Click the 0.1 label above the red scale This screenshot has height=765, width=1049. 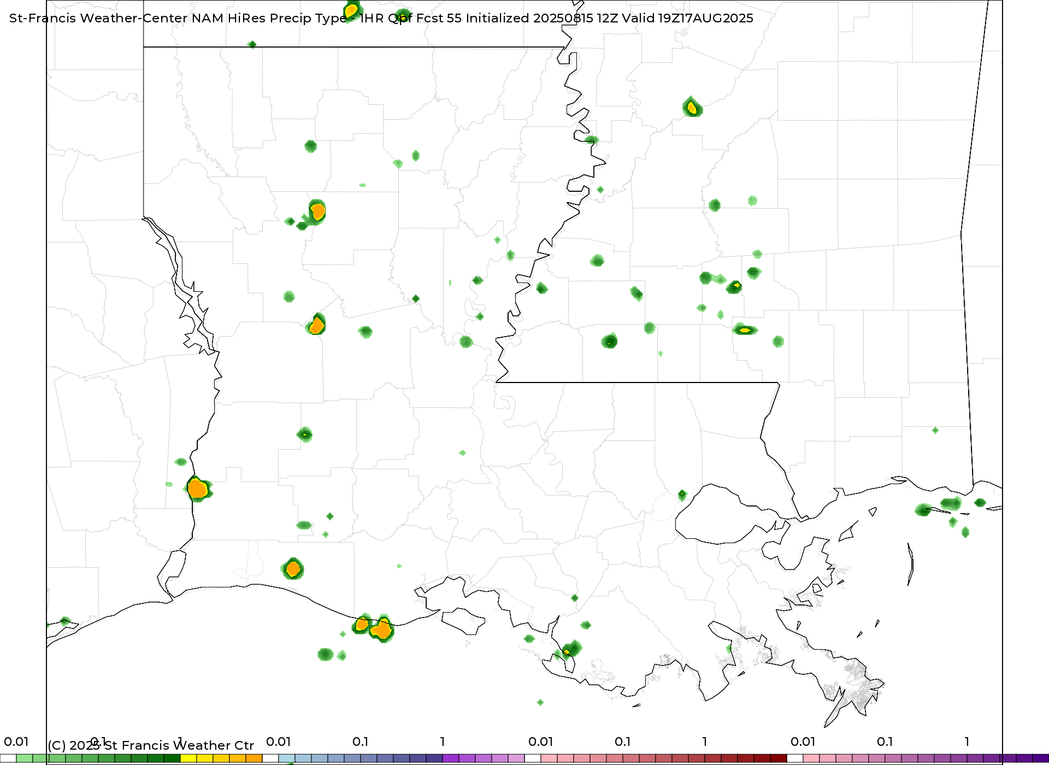622,742
